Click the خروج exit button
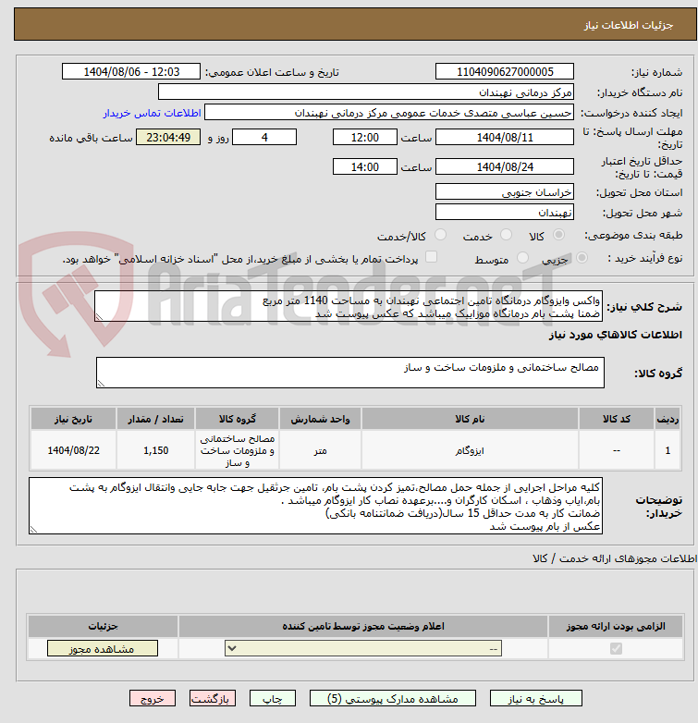The height and width of the screenshot is (723, 698). [153, 699]
